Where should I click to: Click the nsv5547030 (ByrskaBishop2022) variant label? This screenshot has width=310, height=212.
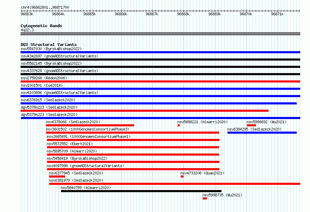click(x=51, y=49)
